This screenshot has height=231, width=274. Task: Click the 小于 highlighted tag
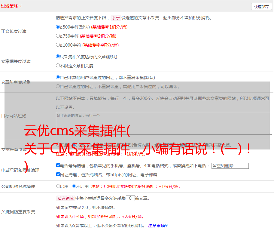coord(116,18)
